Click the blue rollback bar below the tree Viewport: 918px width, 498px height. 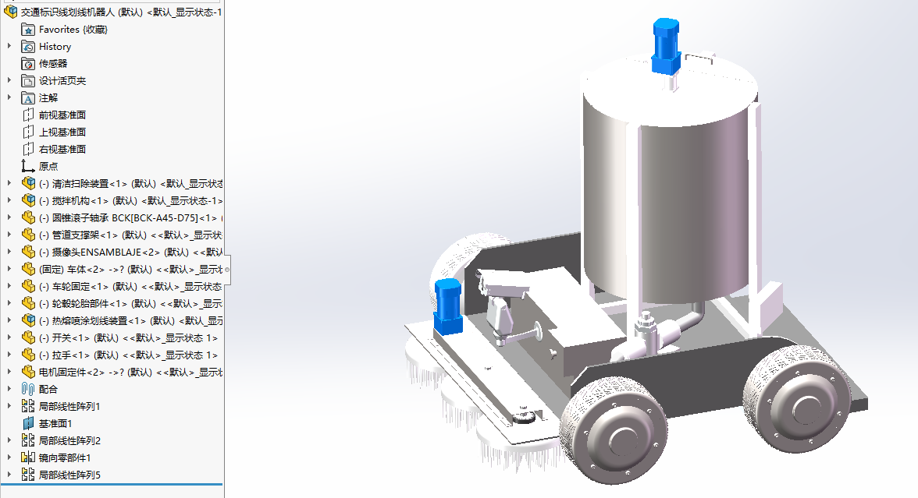click(x=112, y=484)
